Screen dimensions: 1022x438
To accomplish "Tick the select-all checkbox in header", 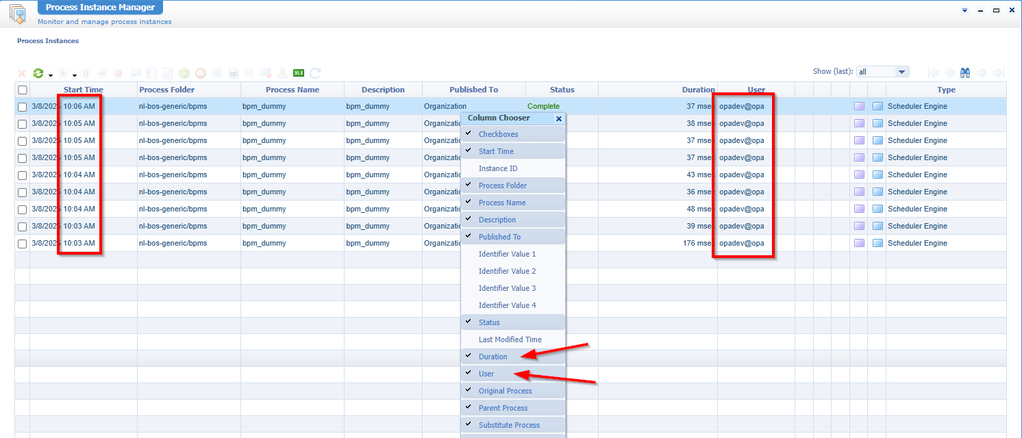I will pyautogui.click(x=23, y=90).
